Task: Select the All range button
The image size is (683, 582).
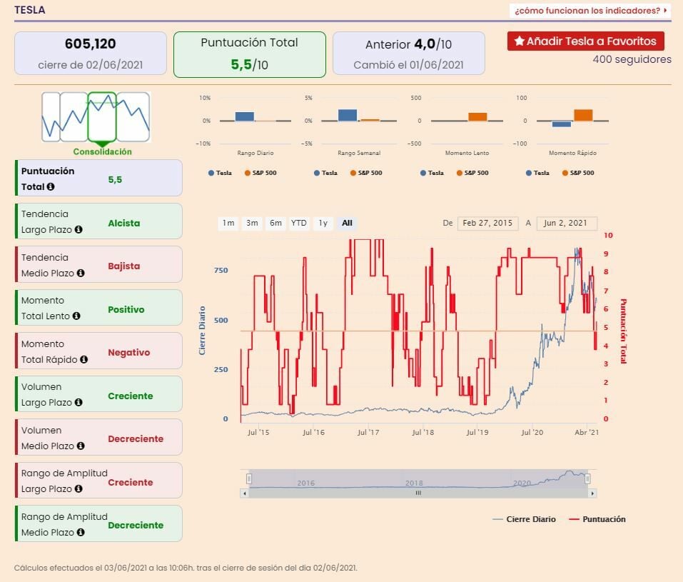Action: pos(347,224)
